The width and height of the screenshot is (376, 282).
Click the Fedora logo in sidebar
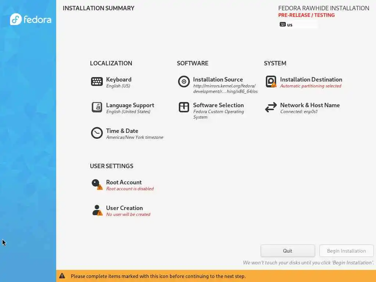click(30, 19)
